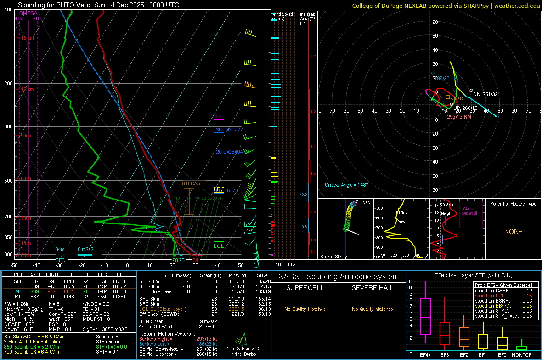This screenshot has height=360, width=542.
Task: Click the PW = 1.26in value
Action: [17, 304]
